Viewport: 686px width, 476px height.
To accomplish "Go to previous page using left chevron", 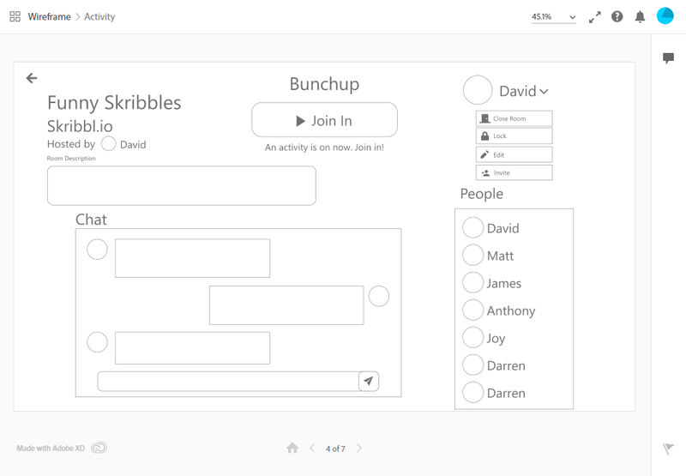I will click(312, 448).
